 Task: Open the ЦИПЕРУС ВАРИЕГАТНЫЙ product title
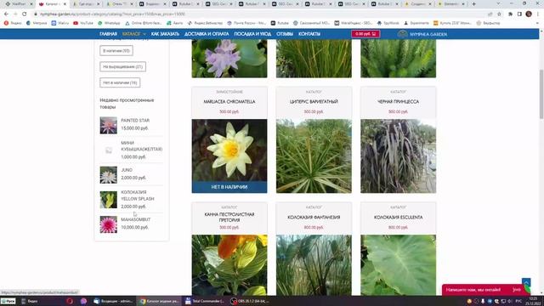[314, 102]
